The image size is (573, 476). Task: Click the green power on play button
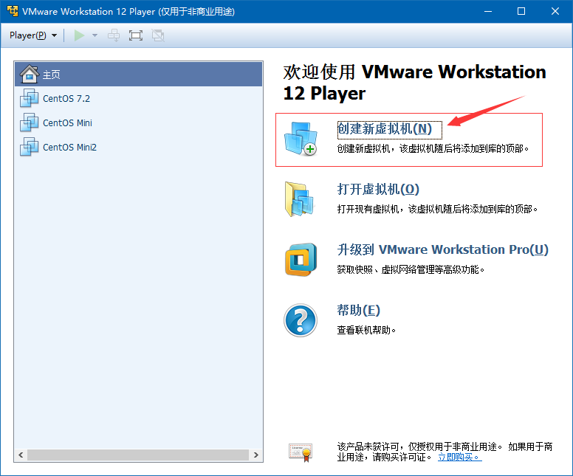79,35
